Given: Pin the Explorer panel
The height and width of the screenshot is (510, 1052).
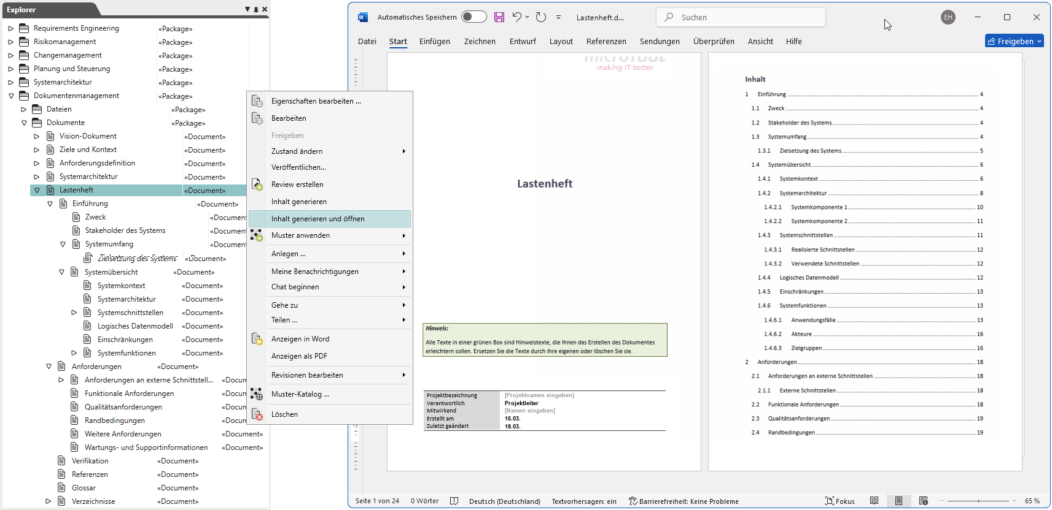Looking at the screenshot, I should 256,9.
